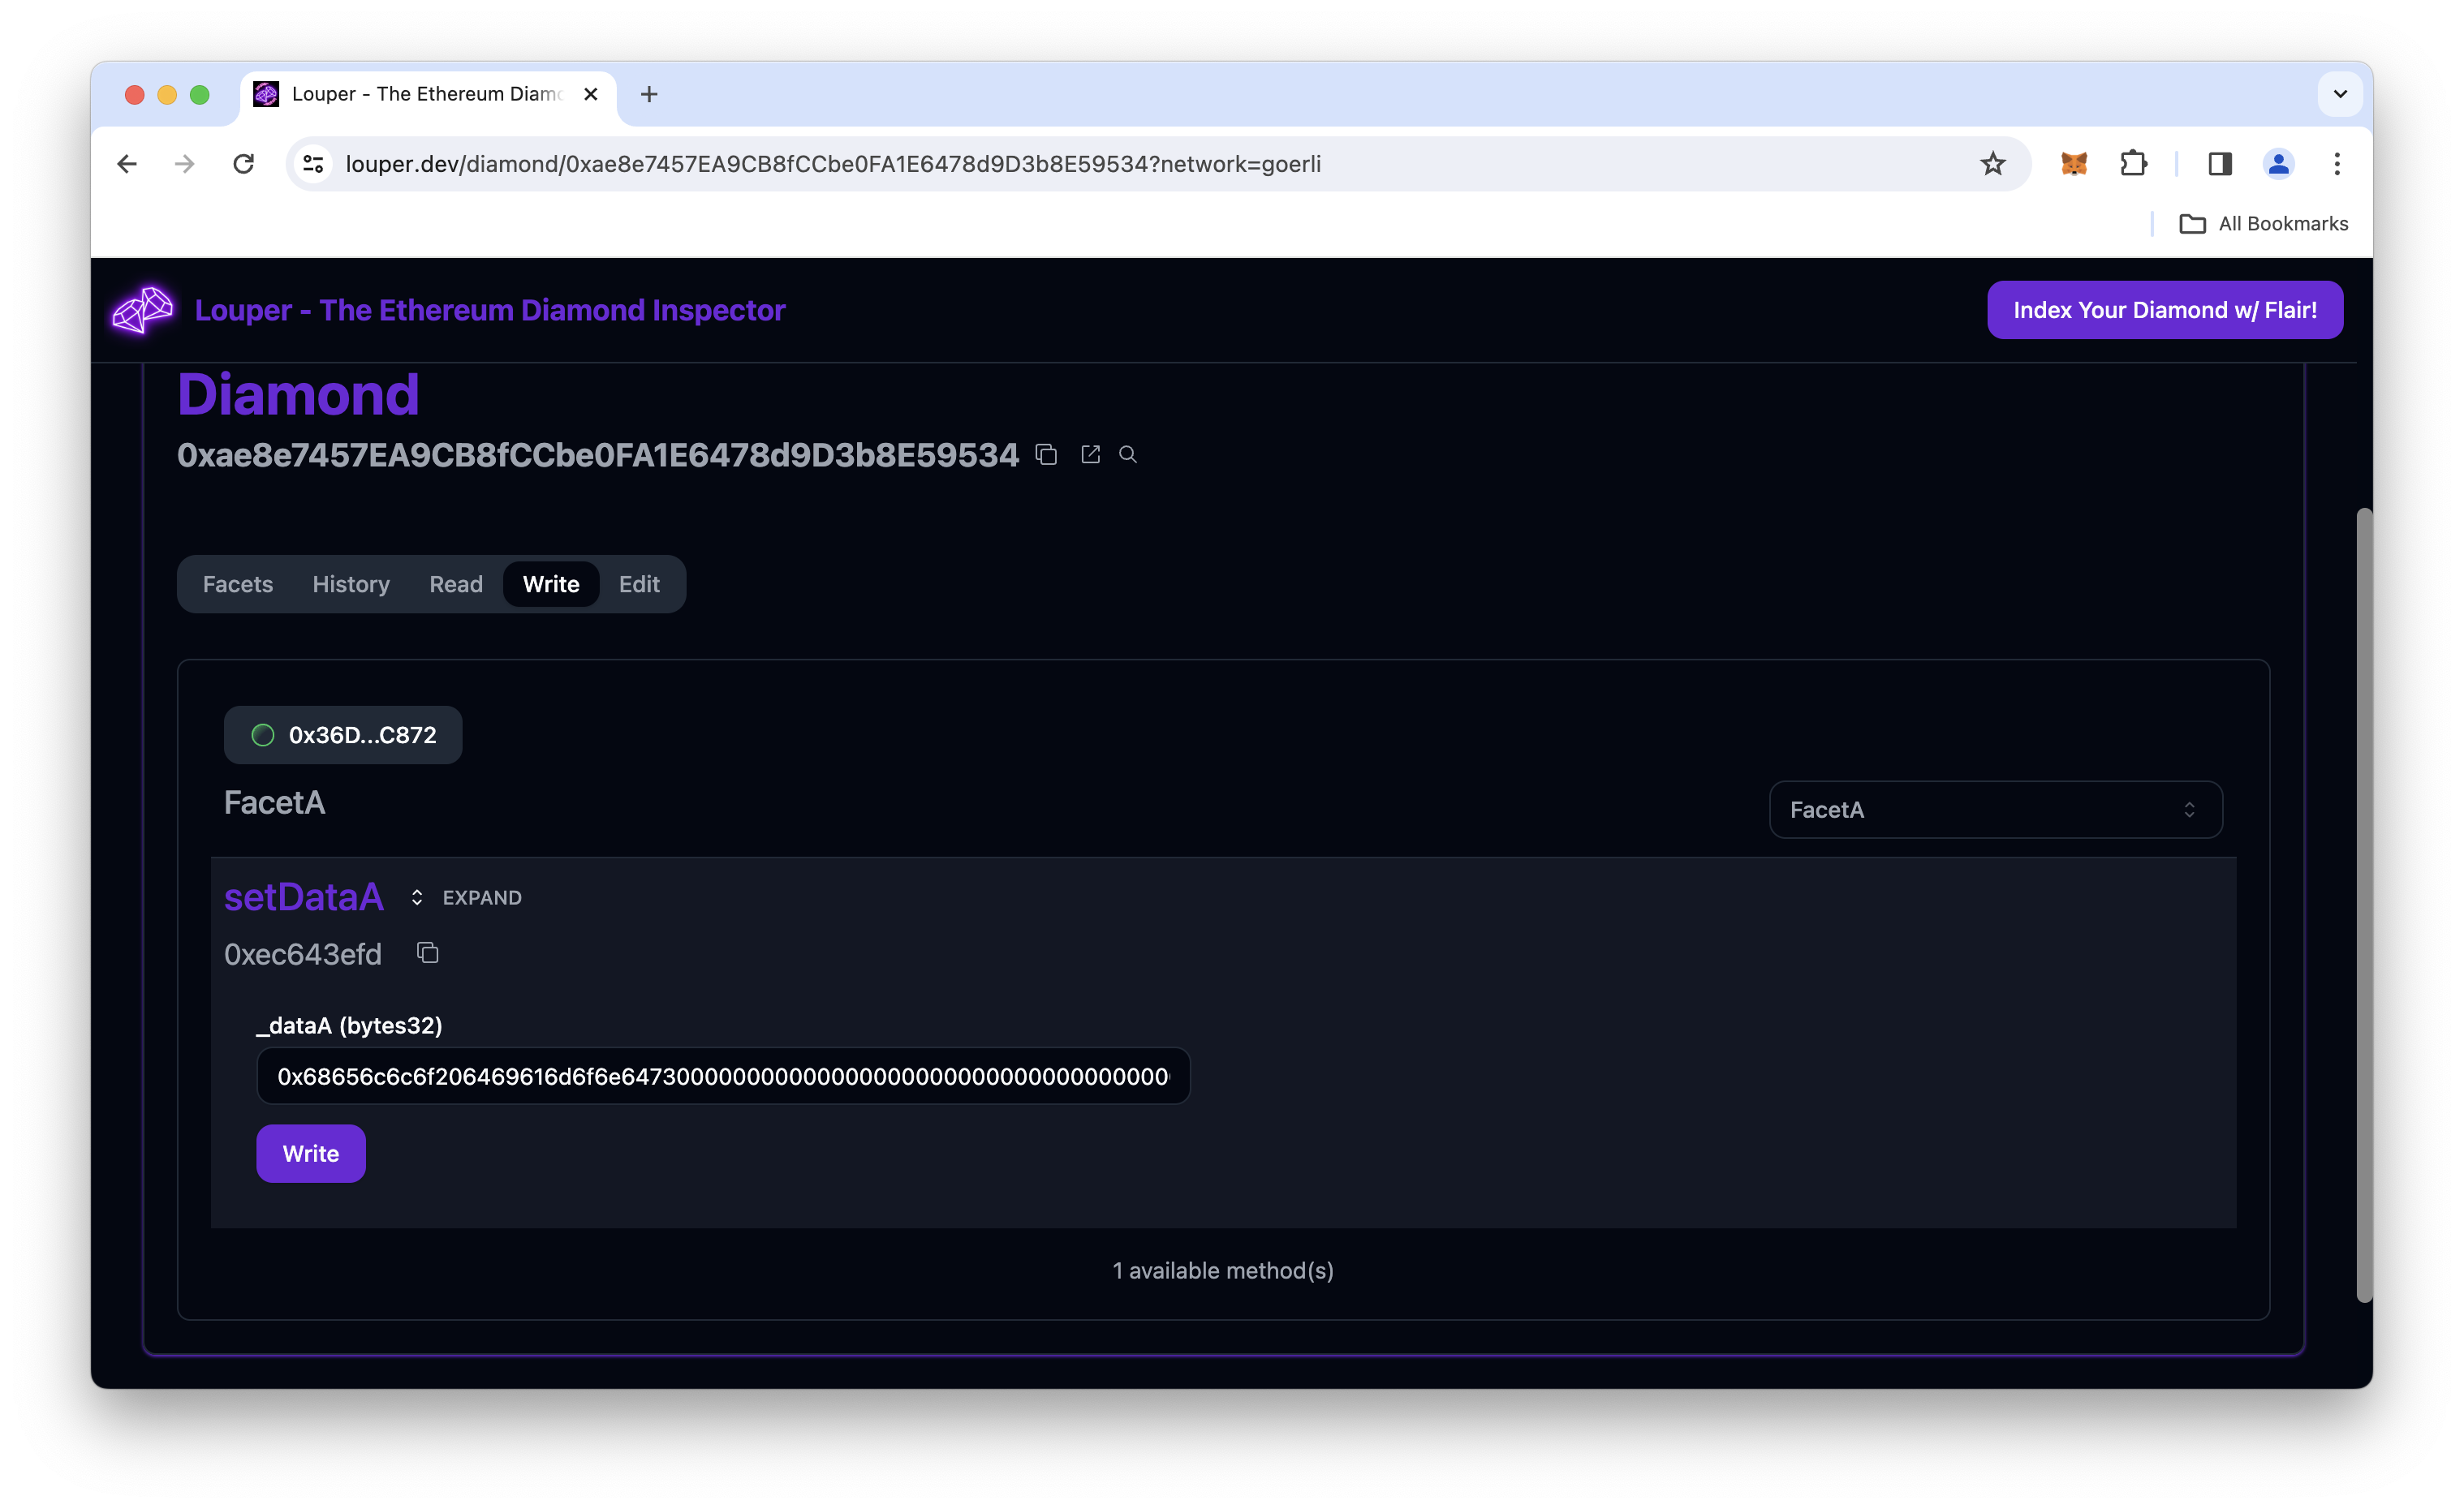Image resolution: width=2464 pixels, height=1509 pixels.
Task: Open the FacetA facet selector dropdown
Action: [x=1995, y=810]
